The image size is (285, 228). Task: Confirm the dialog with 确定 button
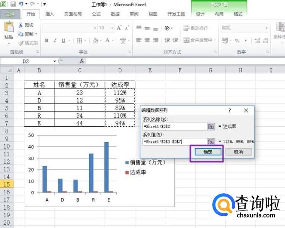coord(208,152)
